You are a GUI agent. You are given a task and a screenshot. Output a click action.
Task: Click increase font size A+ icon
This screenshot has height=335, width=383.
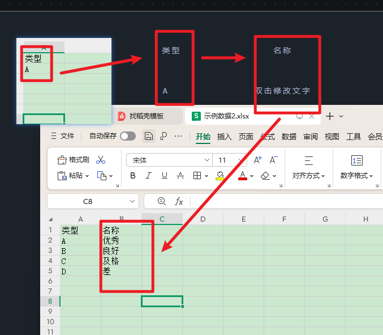point(258,160)
